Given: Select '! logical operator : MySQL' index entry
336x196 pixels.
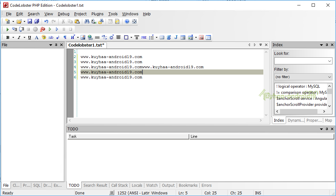Looking at the screenshot, I should (x=298, y=86).
